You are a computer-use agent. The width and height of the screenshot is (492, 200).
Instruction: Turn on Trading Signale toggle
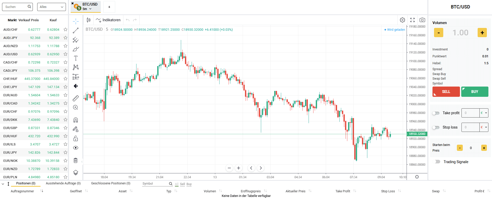tap(437, 162)
